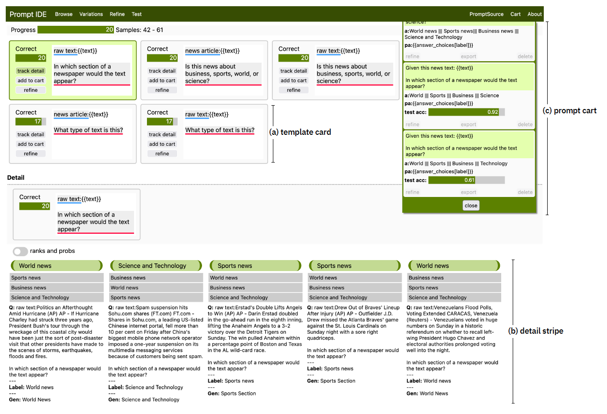The image size is (607, 414).
Task: Click the green Correct score bar on the detail card
Action: coord(34,206)
